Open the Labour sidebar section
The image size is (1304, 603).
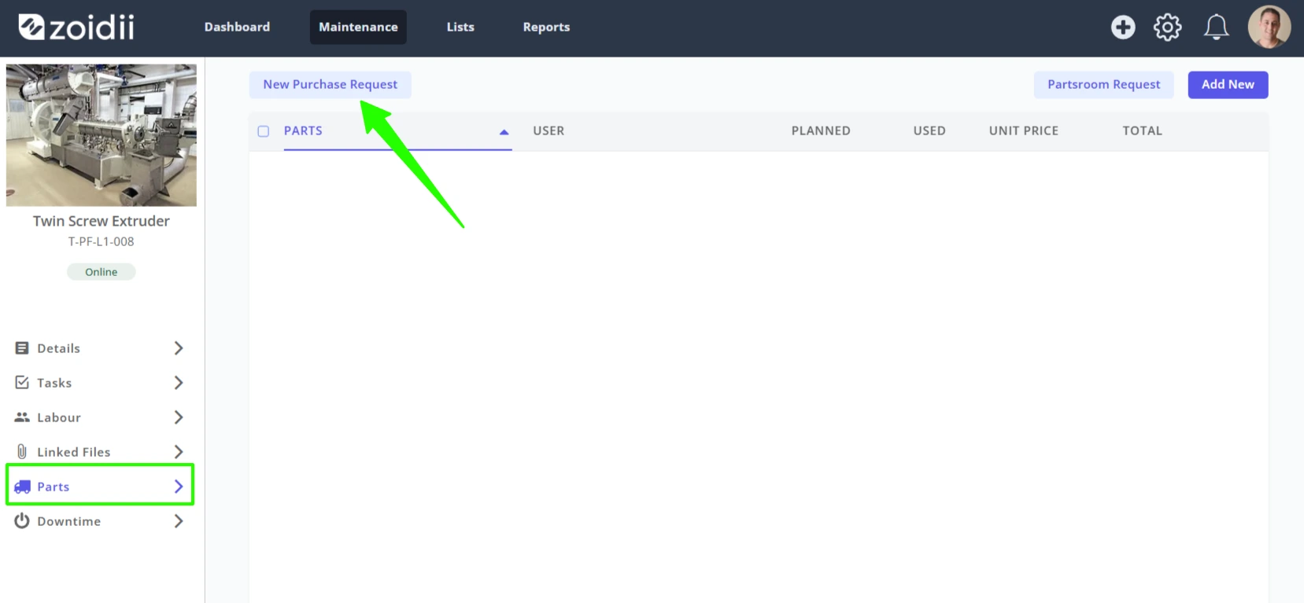point(100,417)
